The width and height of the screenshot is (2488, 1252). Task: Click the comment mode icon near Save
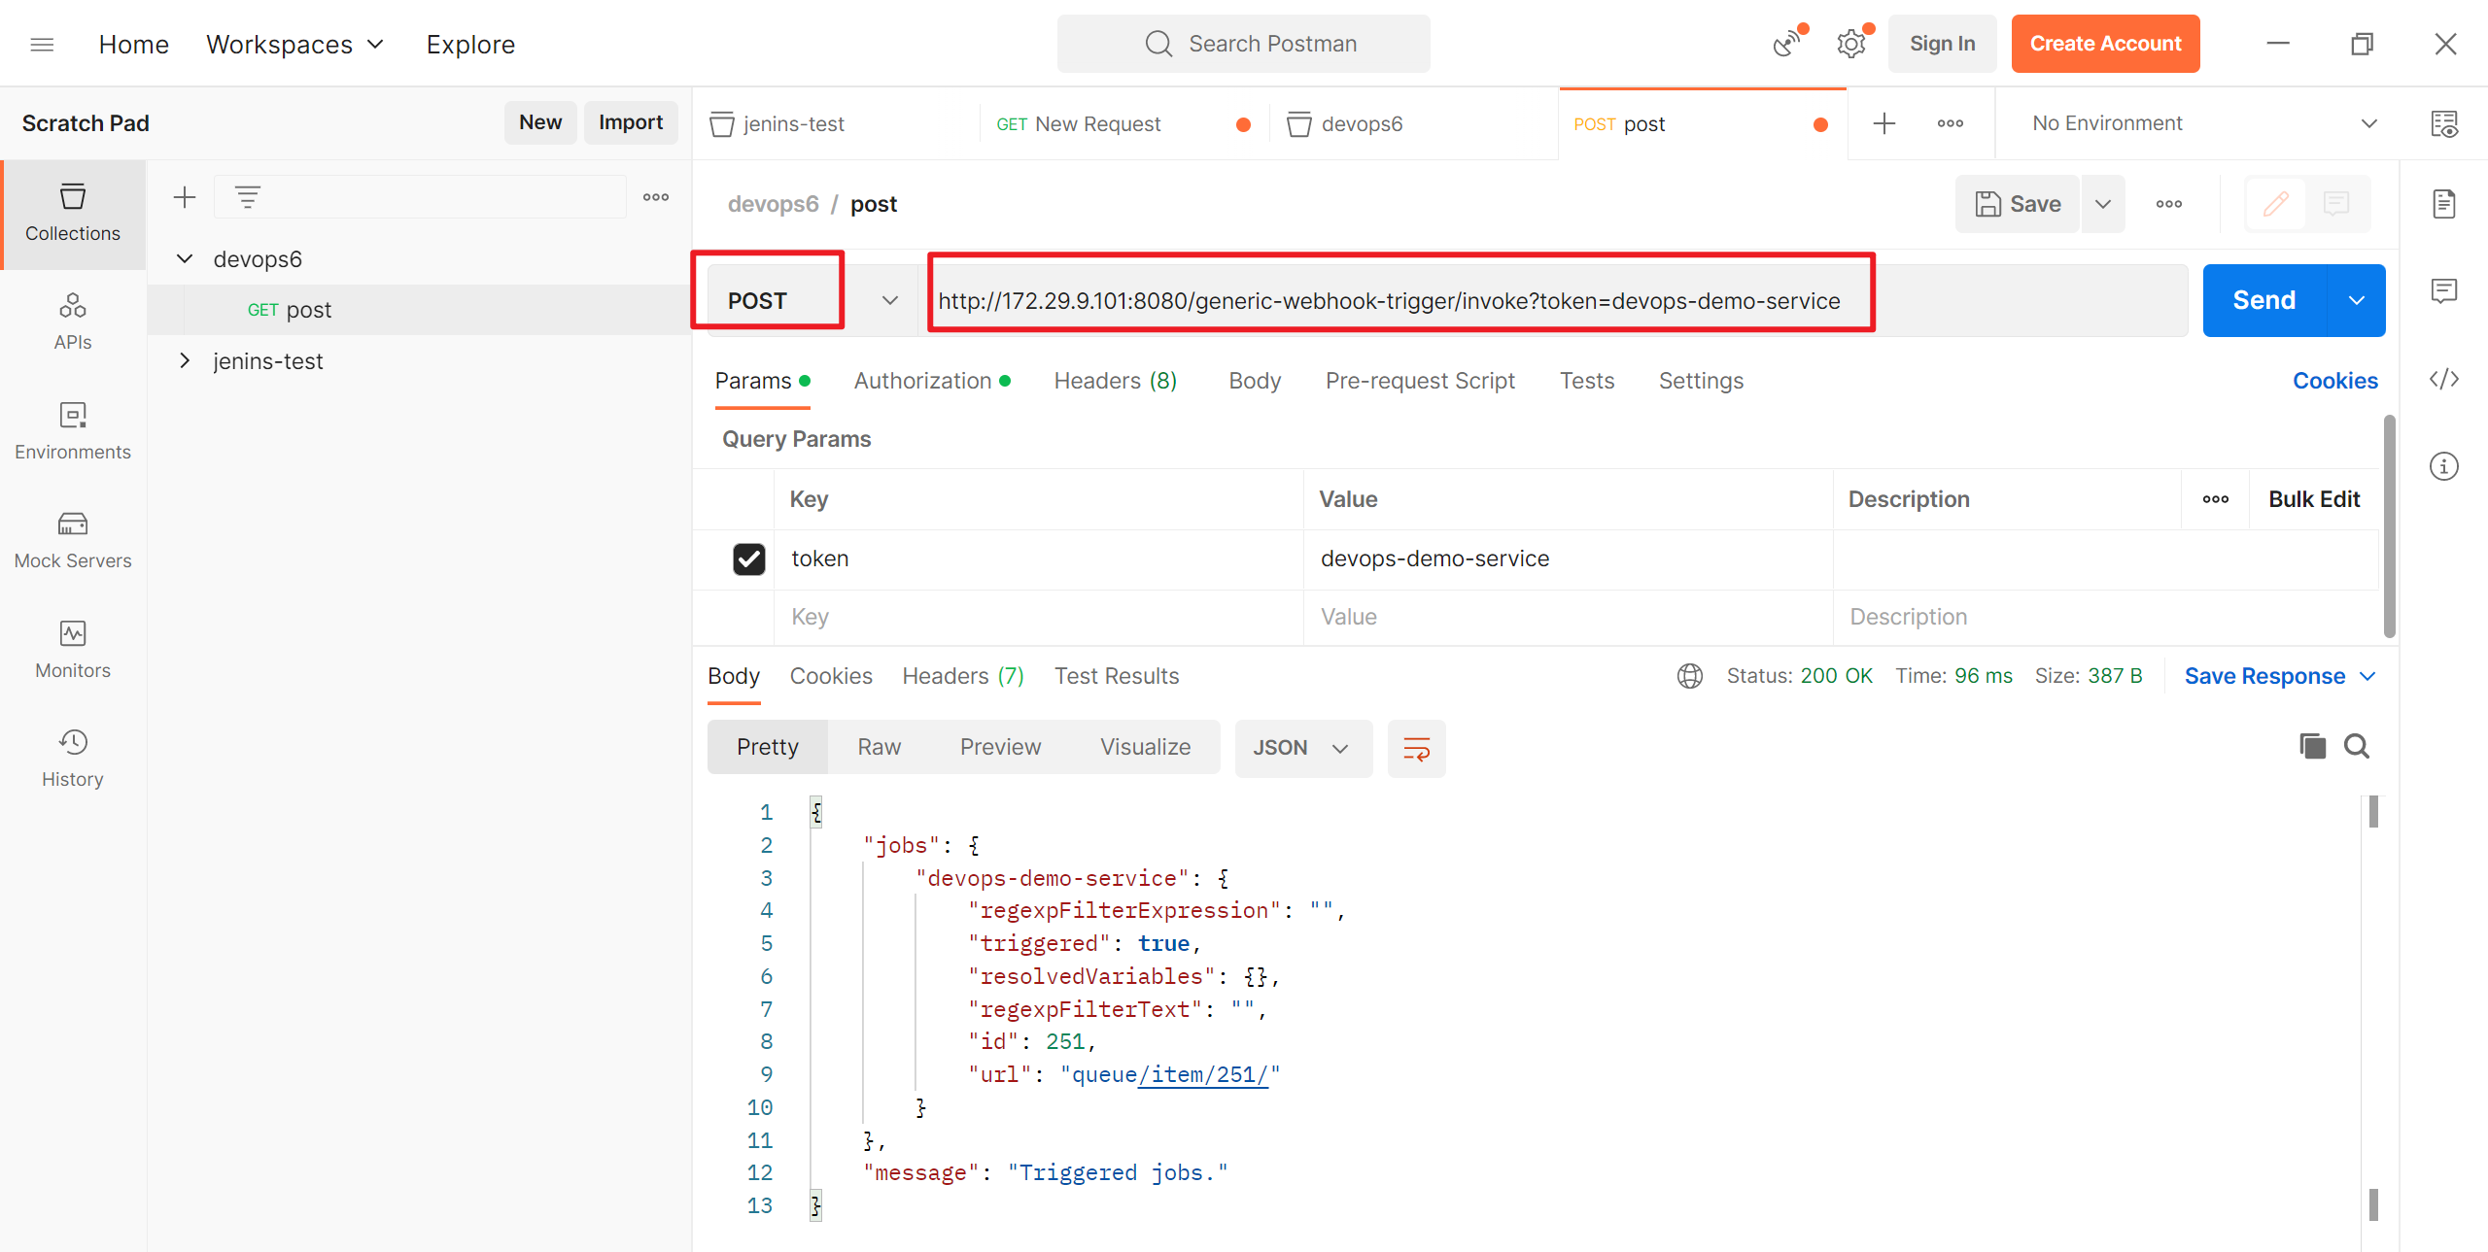click(2336, 204)
